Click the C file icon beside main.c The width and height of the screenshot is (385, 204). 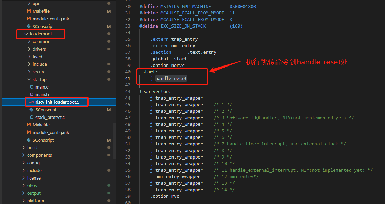(x=32, y=87)
